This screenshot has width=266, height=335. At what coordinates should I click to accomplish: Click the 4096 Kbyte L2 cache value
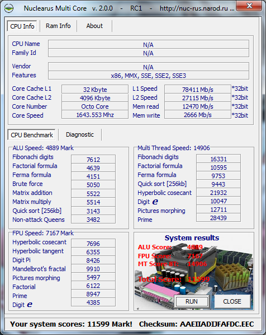pyautogui.click(x=95, y=98)
